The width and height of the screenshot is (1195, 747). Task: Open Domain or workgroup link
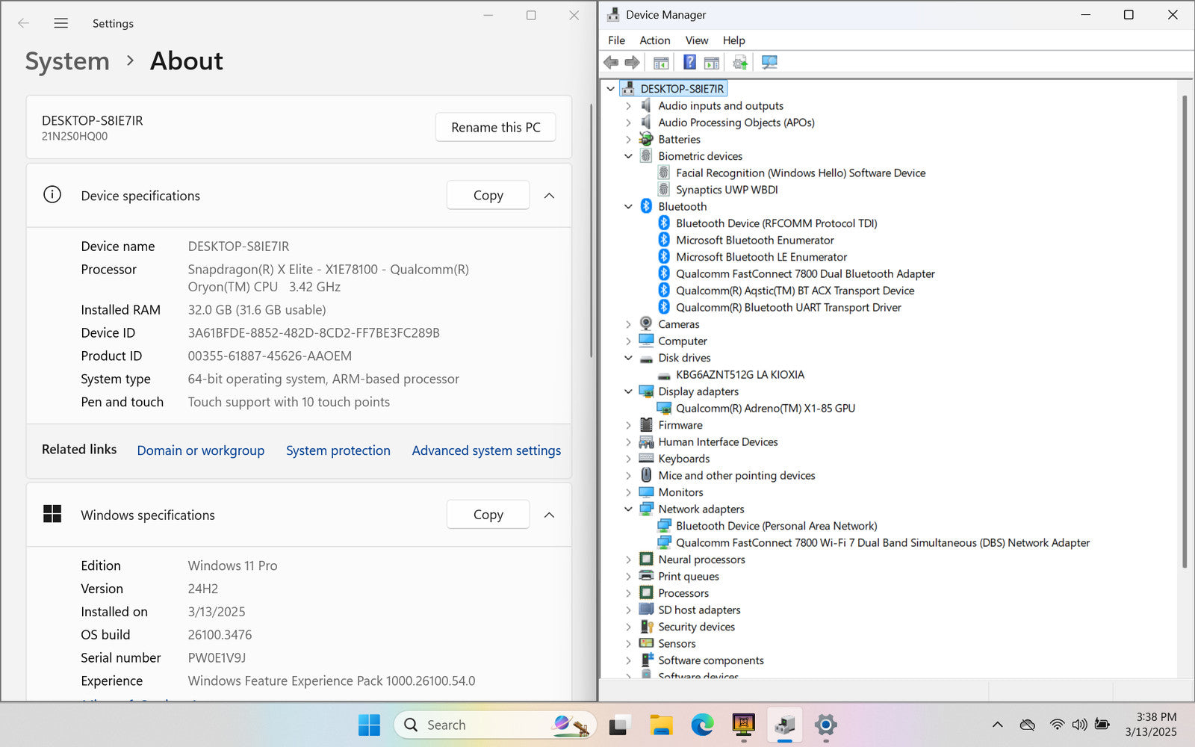coord(201,450)
